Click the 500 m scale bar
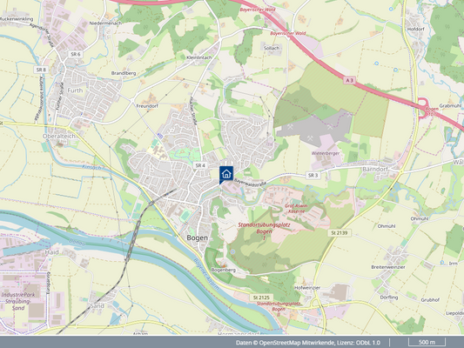This screenshot has width=464, height=348. point(427,342)
